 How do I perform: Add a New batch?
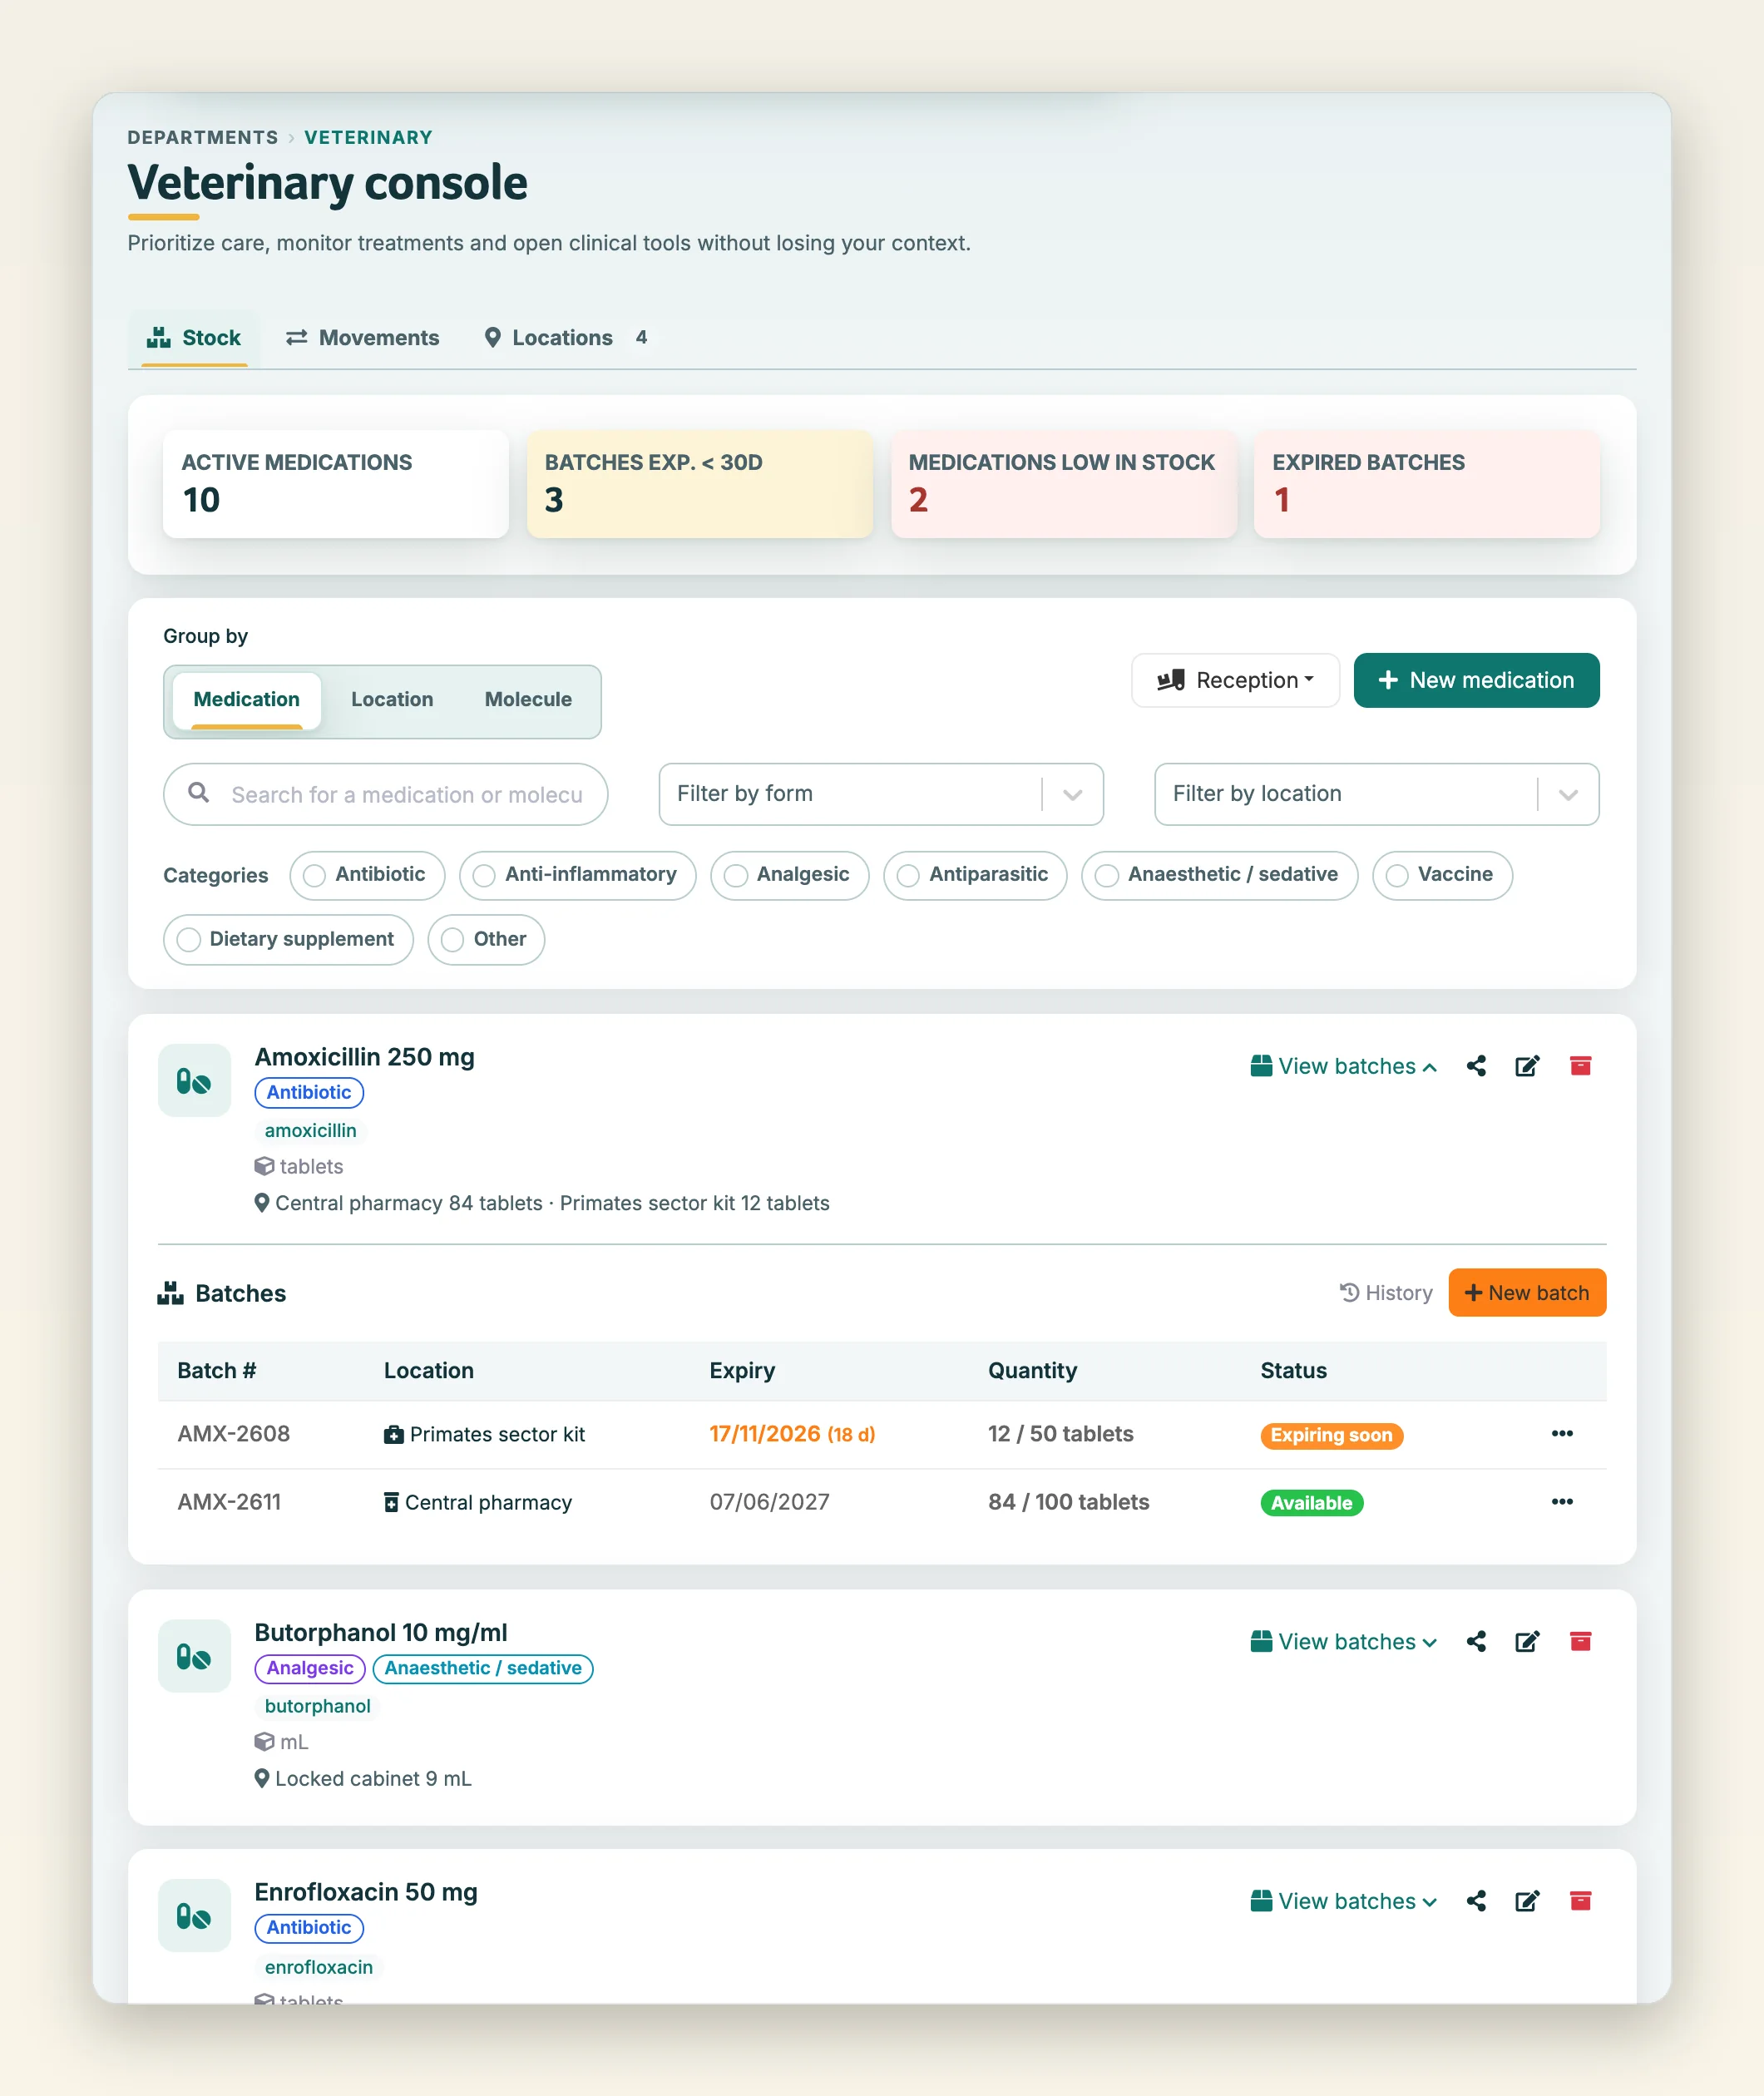coord(1526,1293)
